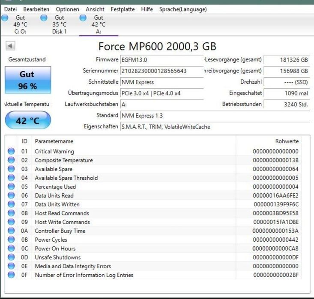
Task: Click the Schnittstelle field NVM Express
Action: (161, 82)
